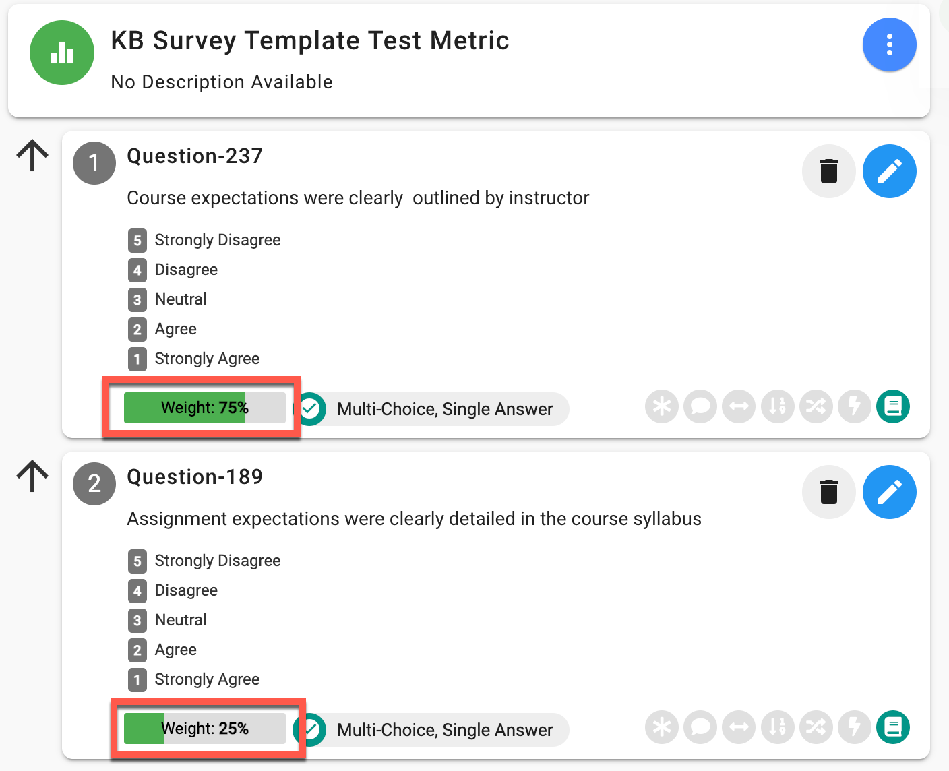Move Question-237 up with the arrow
Image resolution: width=949 pixels, height=771 pixels.
pos(32,156)
